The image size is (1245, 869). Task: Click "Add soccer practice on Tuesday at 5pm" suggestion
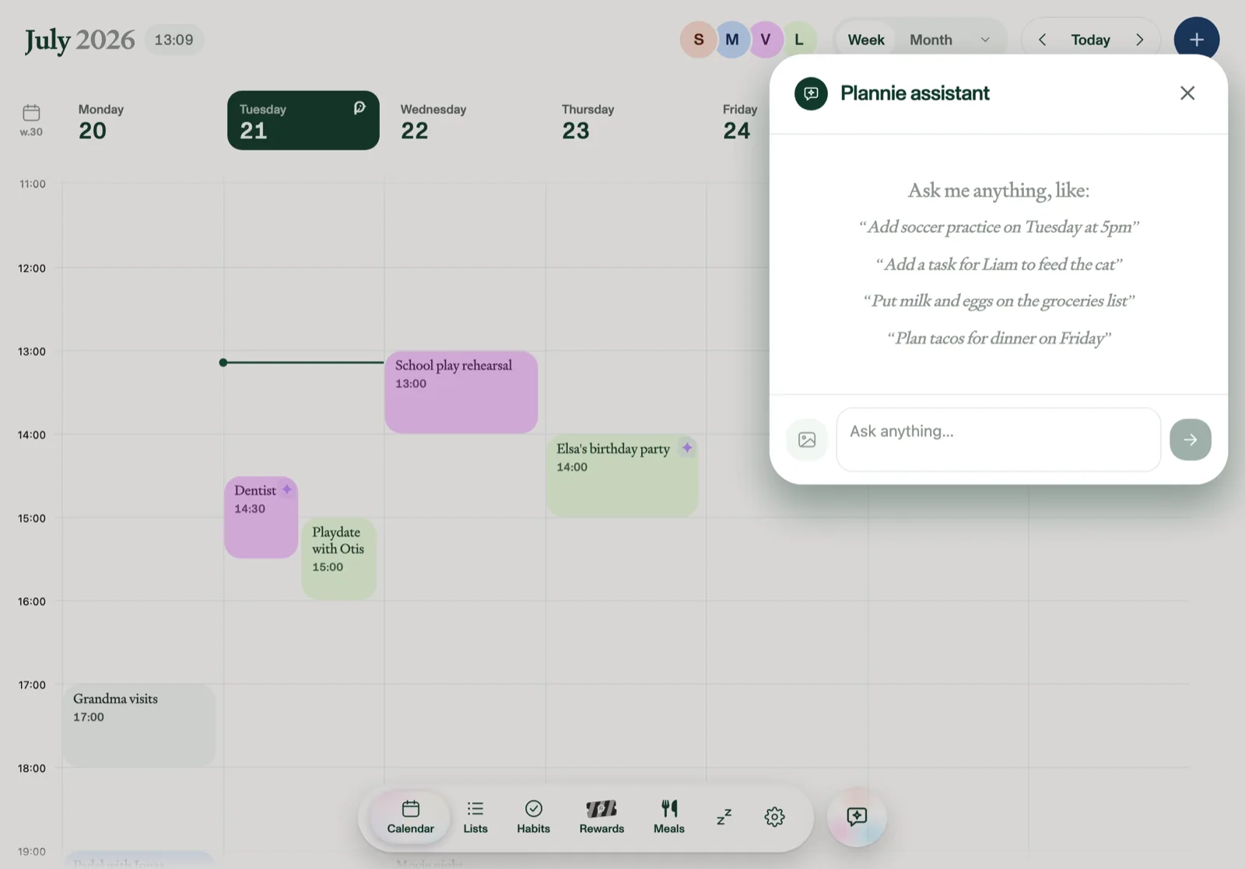pyautogui.click(x=999, y=227)
